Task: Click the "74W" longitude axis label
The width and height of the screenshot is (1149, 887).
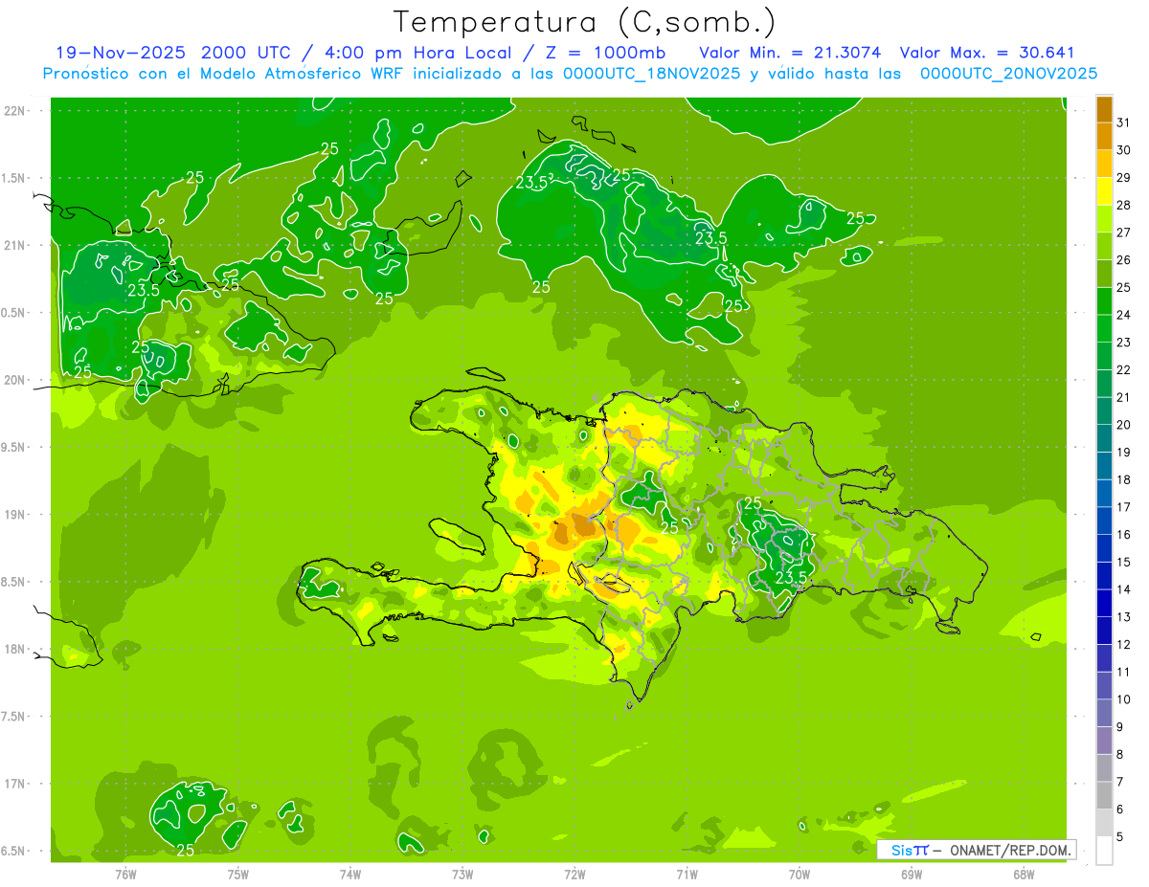Action: [350, 874]
